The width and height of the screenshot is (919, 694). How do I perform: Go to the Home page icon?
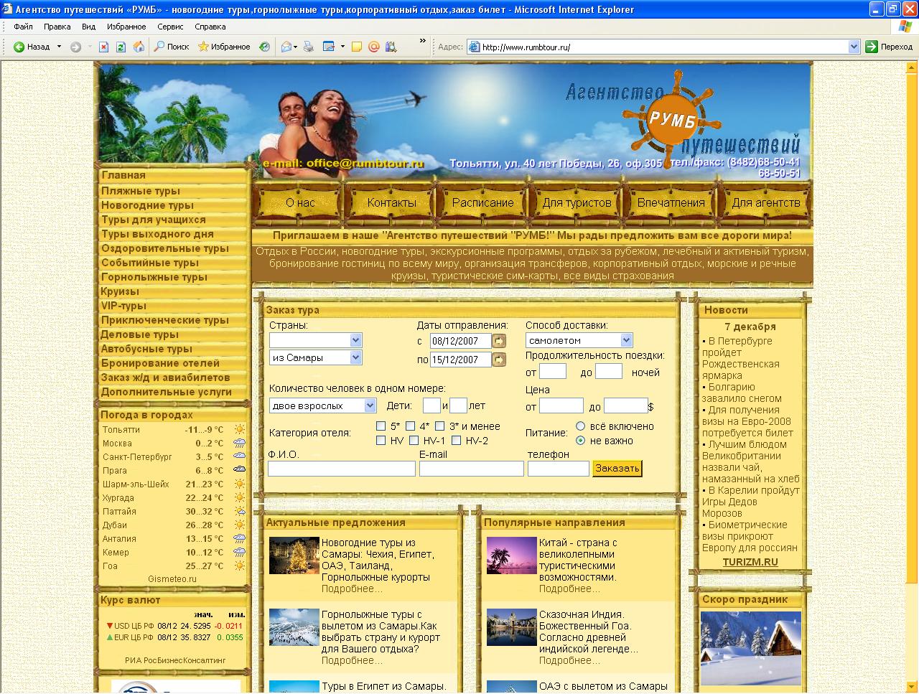[x=139, y=47]
